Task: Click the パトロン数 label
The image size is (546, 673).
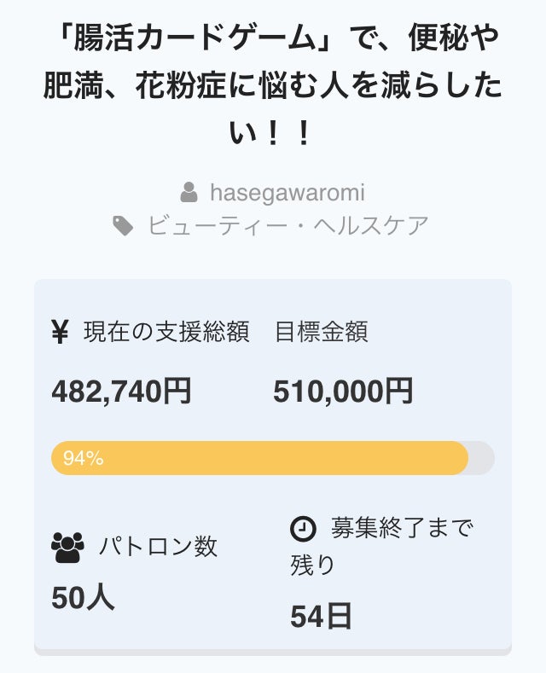Action: click(158, 547)
